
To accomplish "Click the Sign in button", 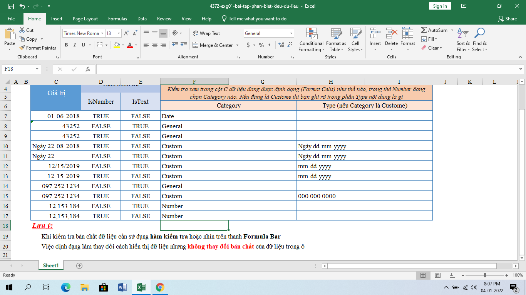I will pyautogui.click(x=440, y=6).
